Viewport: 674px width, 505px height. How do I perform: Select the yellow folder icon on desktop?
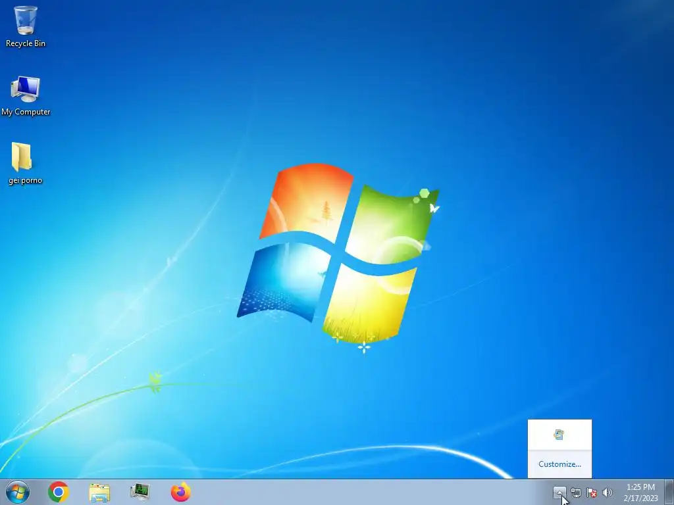coord(22,157)
